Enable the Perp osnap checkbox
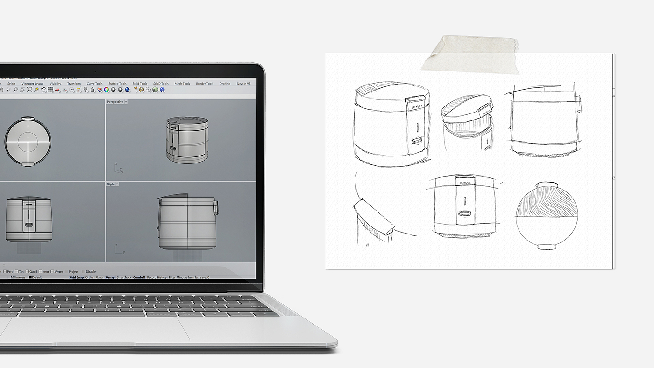 pyautogui.click(x=5, y=272)
